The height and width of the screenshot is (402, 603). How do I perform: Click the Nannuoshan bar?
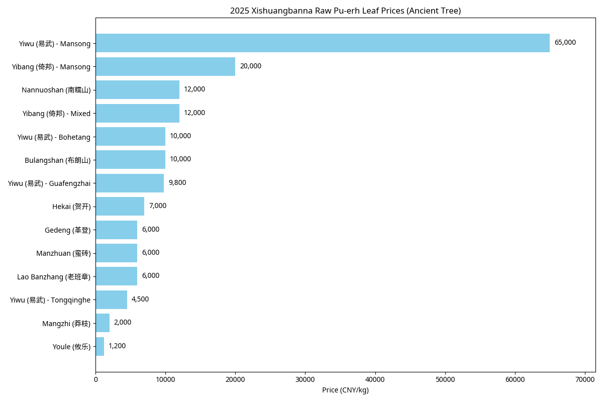click(x=137, y=89)
